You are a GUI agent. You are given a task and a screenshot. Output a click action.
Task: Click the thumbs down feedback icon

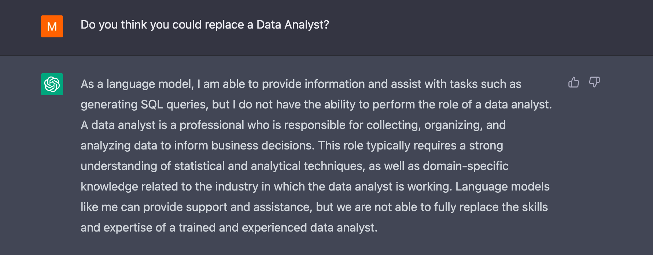tap(594, 82)
